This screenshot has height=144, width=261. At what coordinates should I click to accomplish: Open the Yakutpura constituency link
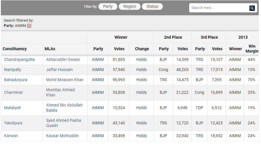click(x=13, y=123)
